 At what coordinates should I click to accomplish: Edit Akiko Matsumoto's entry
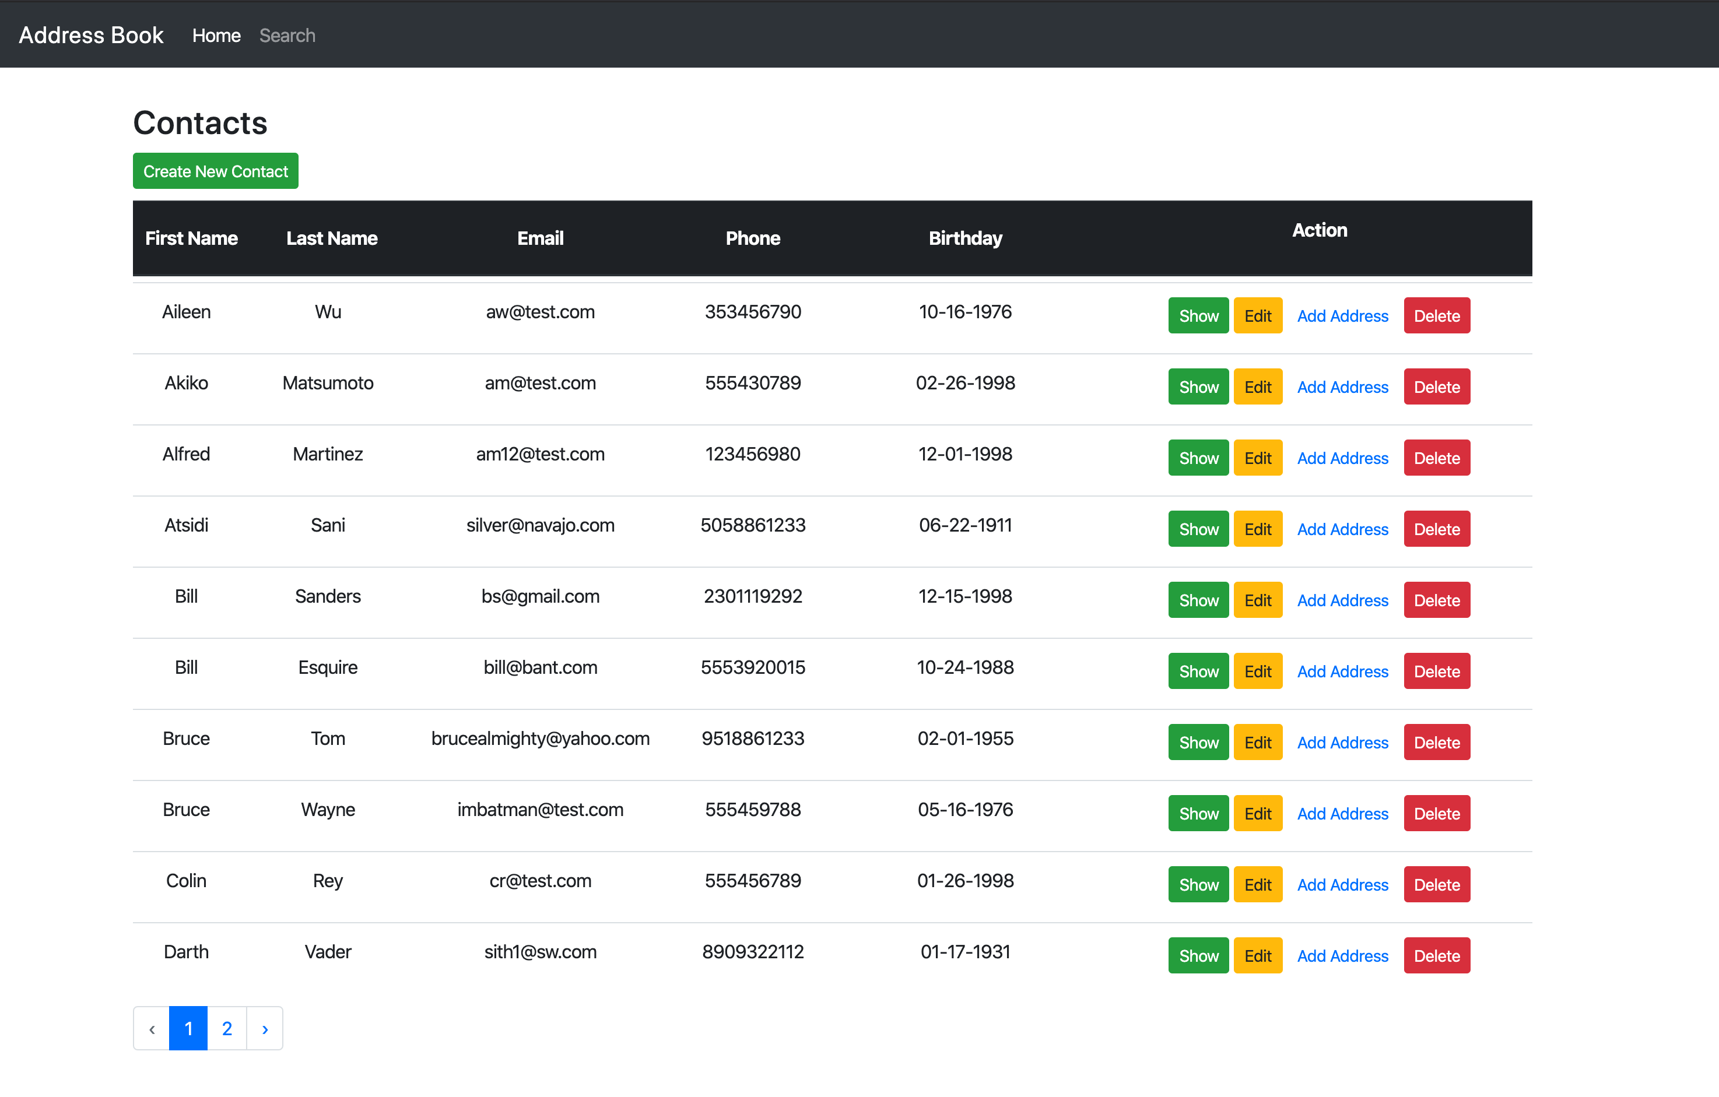coord(1258,387)
